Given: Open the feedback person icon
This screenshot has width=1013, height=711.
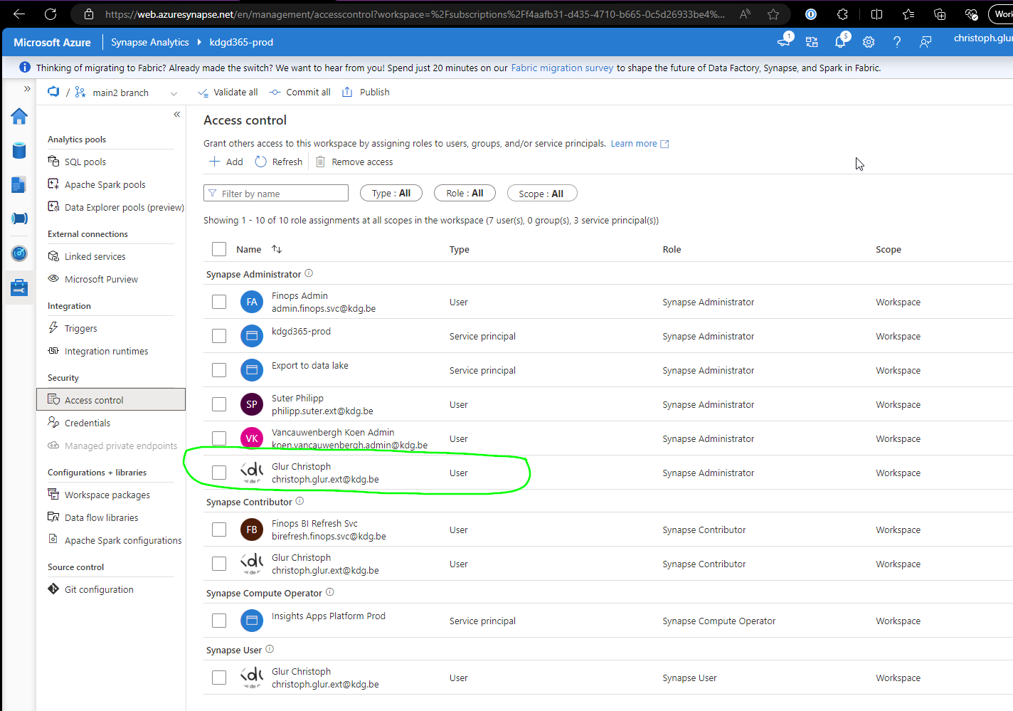Looking at the screenshot, I should coord(926,42).
